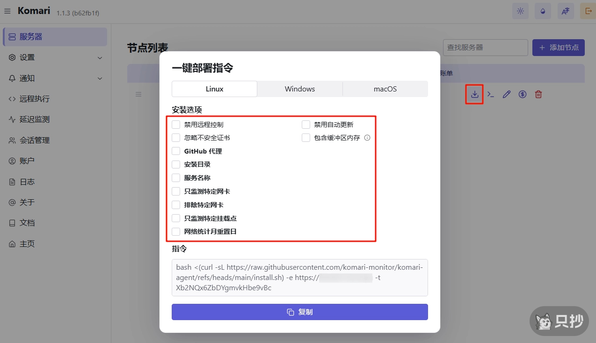Image resolution: width=596 pixels, height=343 pixels.
Task: Log out via the orange exit icon
Action: [588, 11]
